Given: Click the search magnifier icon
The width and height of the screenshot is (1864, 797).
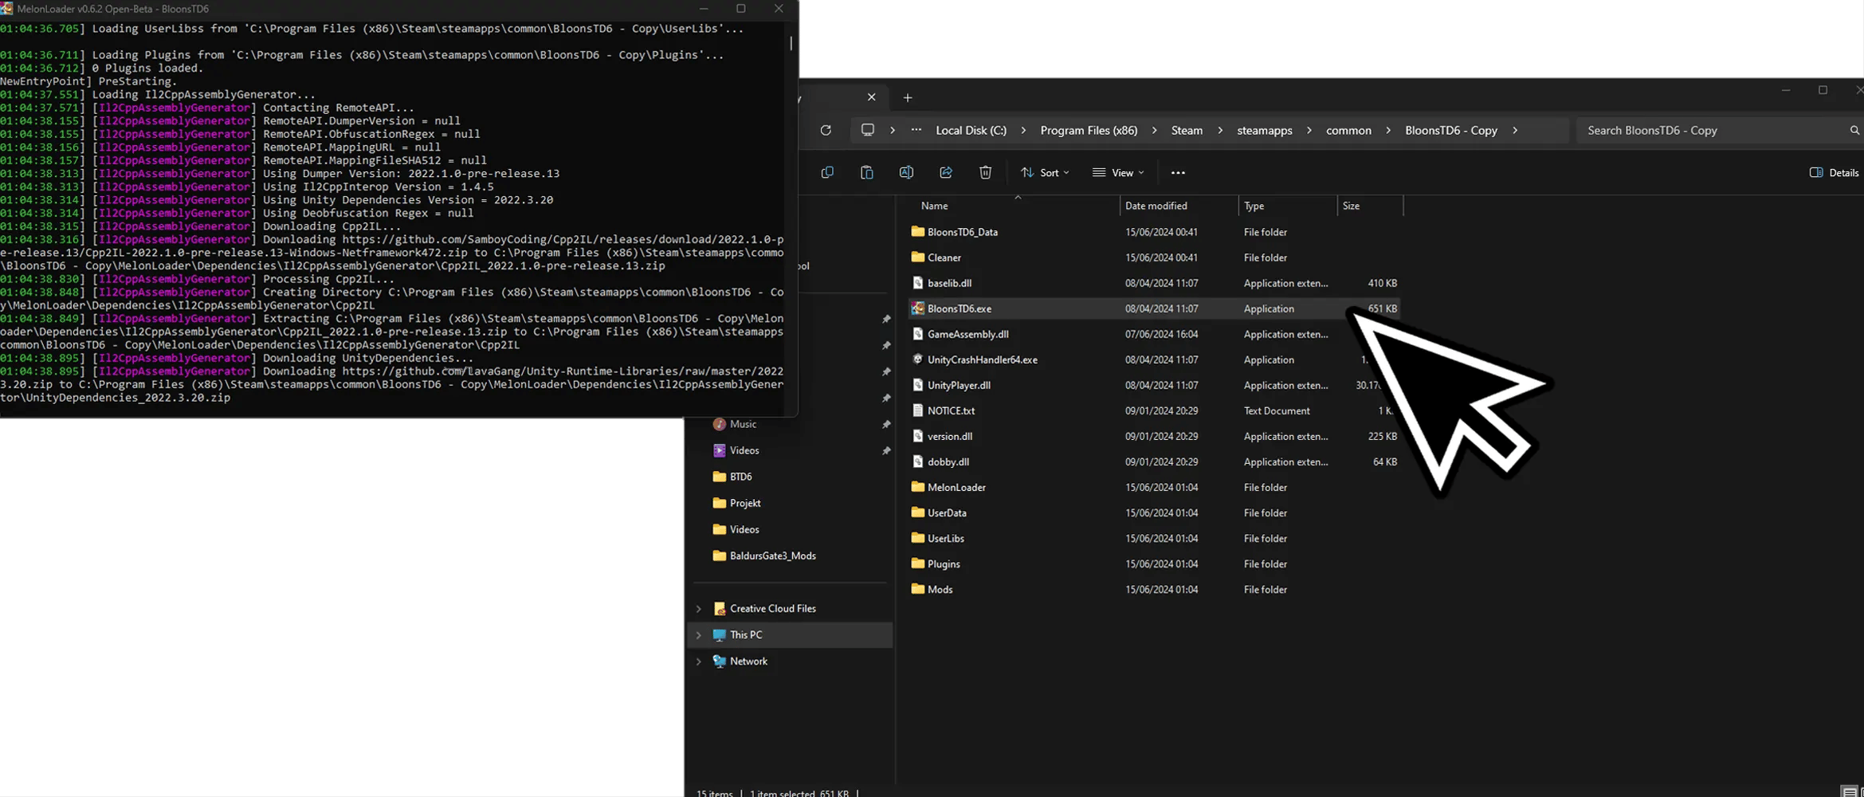Looking at the screenshot, I should (1854, 130).
